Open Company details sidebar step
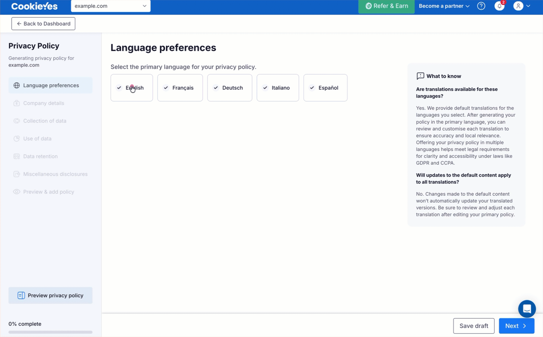This screenshot has width=543, height=337. pyautogui.click(x=51, y=103)
